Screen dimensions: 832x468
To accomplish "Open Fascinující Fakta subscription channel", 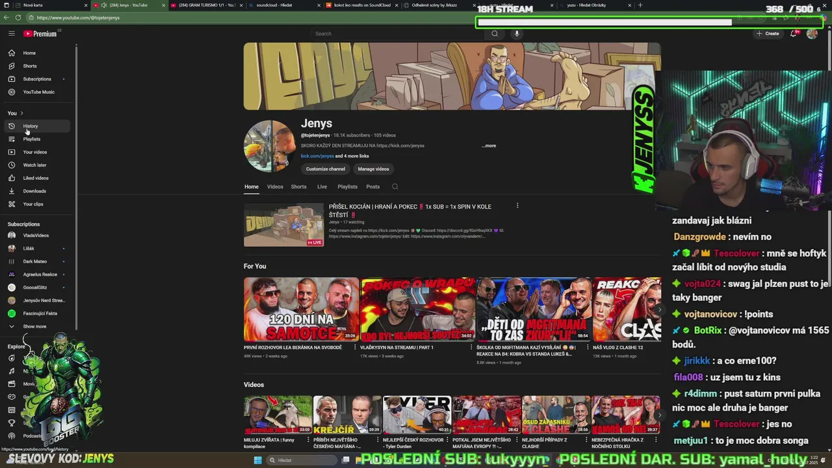I will pyautogui.click(x=38, y=313).
